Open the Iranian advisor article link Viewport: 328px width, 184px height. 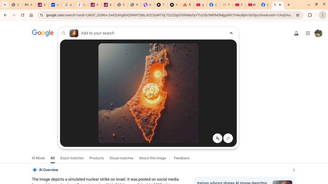pyautogui.click(x=232, y=182)
